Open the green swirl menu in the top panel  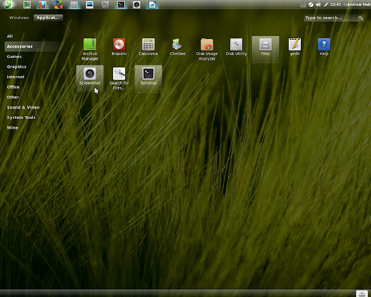tap(9, 4)
